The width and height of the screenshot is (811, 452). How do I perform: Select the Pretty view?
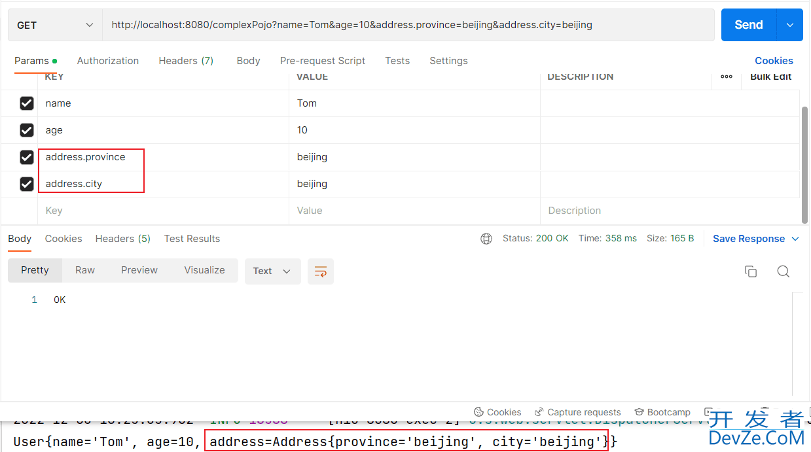pyautogui.click(x=35, y=270)
